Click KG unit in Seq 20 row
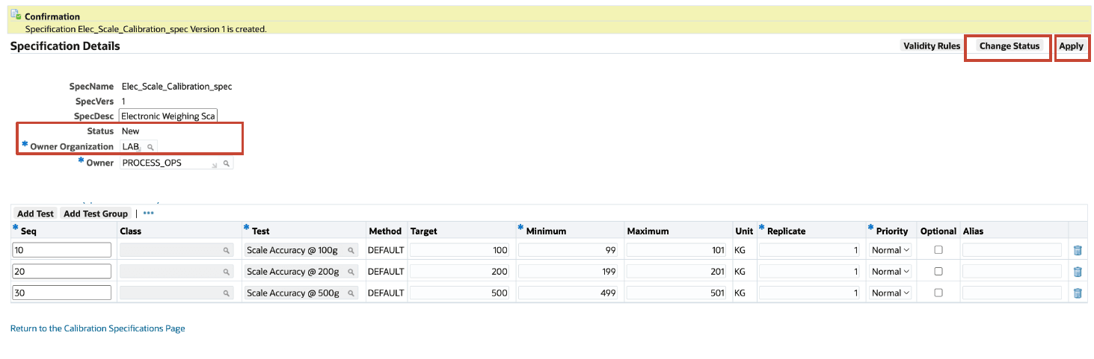Screen dimensions: 1094x359 point(740,272)
